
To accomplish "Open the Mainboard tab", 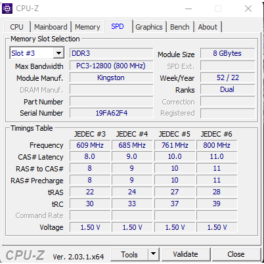I will (51, 27).
